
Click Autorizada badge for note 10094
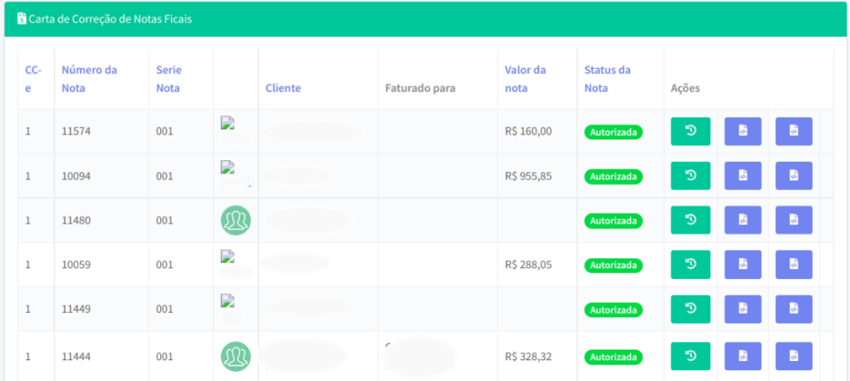pos(613,177)
